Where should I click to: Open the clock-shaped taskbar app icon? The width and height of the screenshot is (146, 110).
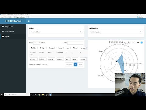pyautogui.click(x=47, y=95)
